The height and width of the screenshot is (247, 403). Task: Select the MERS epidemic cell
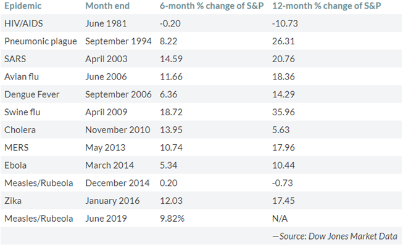[16, 148]
